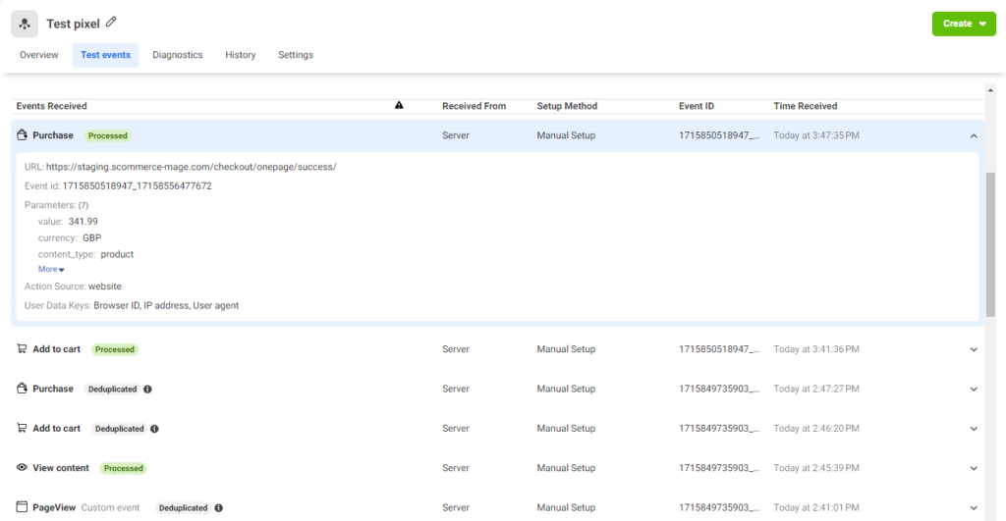This screenshot has height=521, width=1006.
Task: Show info for Deduplicated Purchase event
Action: (x=147, y=389)
